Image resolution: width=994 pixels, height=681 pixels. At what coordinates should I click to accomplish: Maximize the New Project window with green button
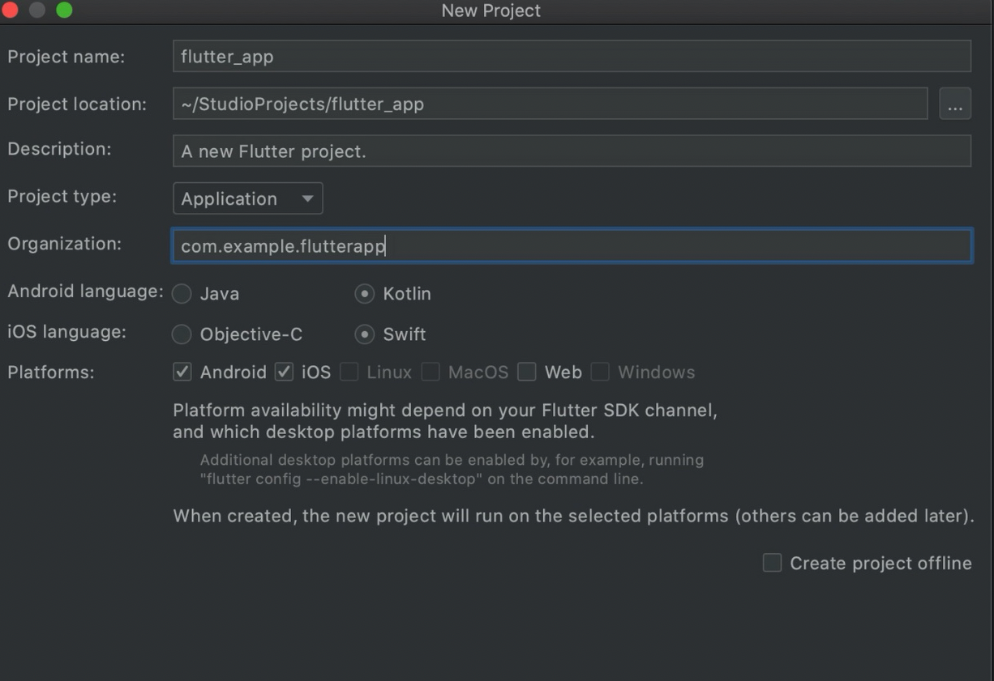point(63,11)
